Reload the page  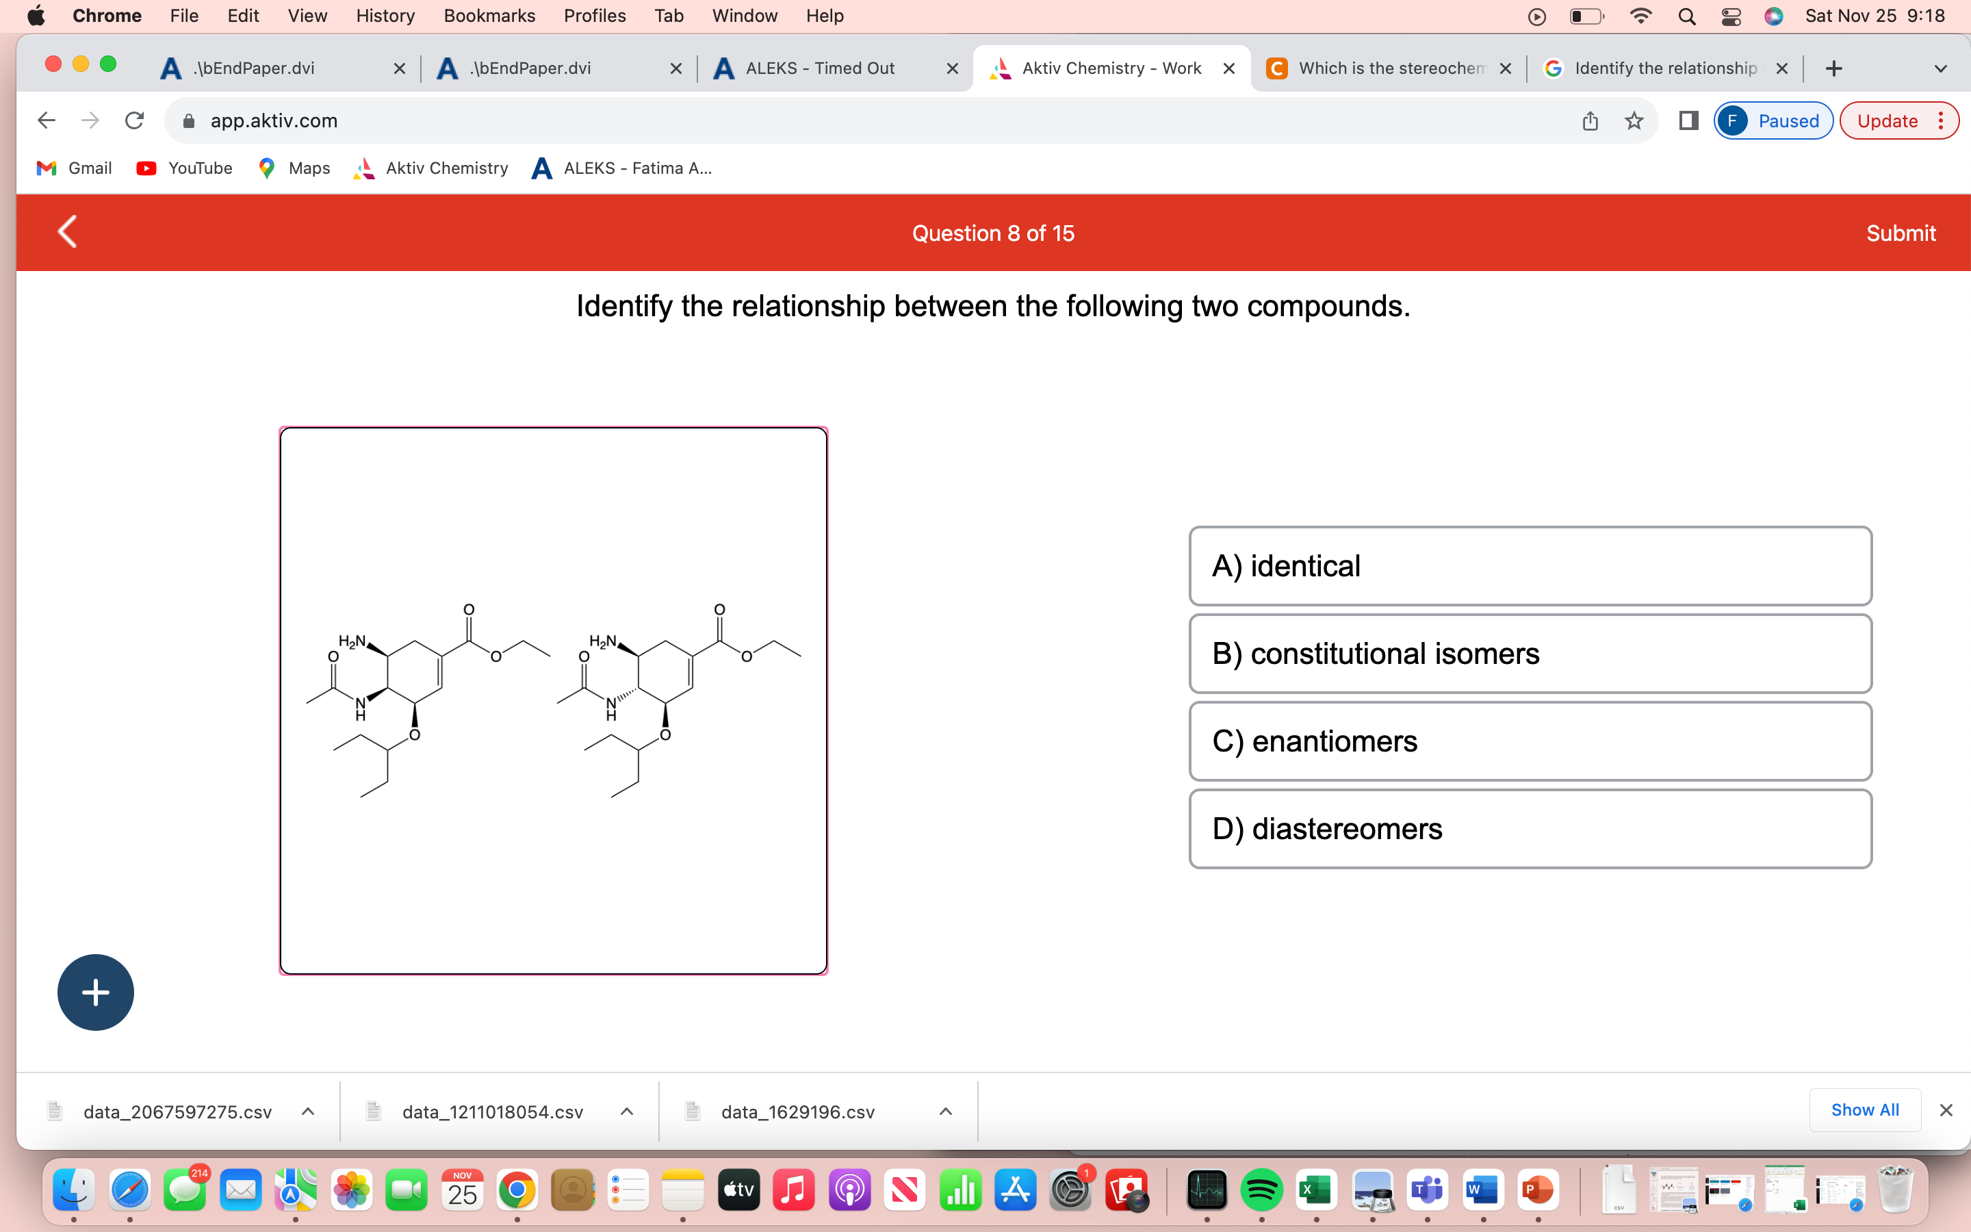pyautogui.click(x=134, y=120)
